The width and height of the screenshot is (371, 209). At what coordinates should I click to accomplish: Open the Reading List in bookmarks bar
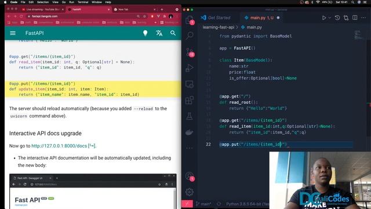(x=169, y=23)
